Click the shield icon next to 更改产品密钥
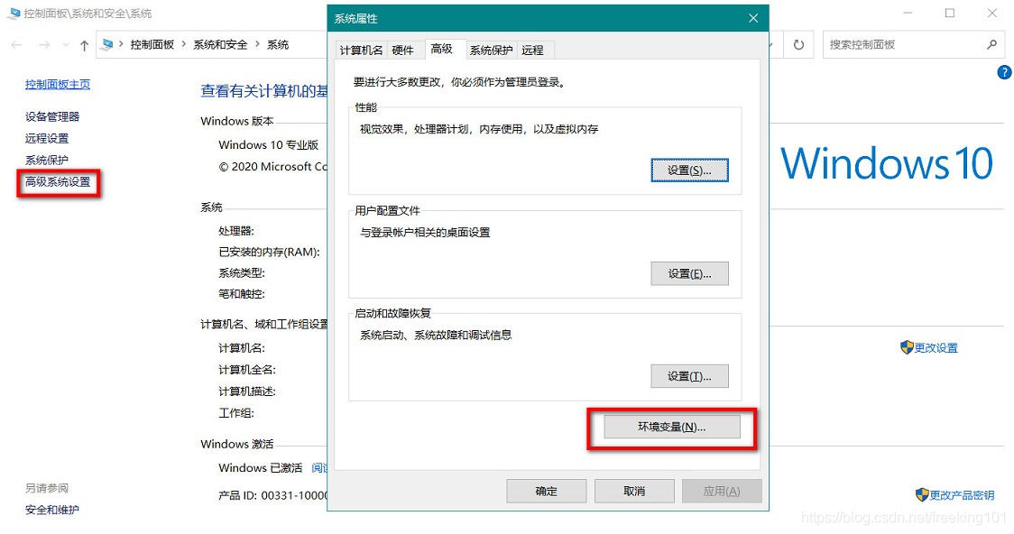 point(922,494)
